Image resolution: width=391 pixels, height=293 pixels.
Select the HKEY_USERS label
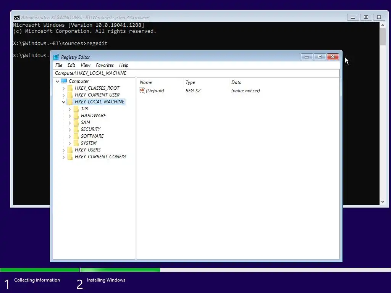pos(88,150)
